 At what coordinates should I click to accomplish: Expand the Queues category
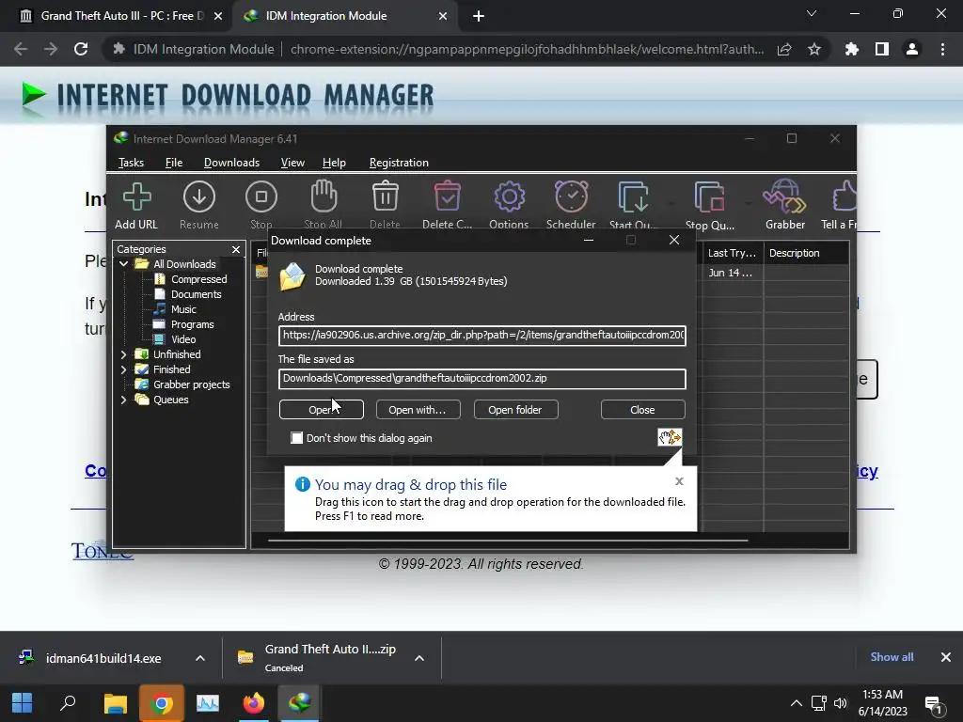tap(123, 400)
